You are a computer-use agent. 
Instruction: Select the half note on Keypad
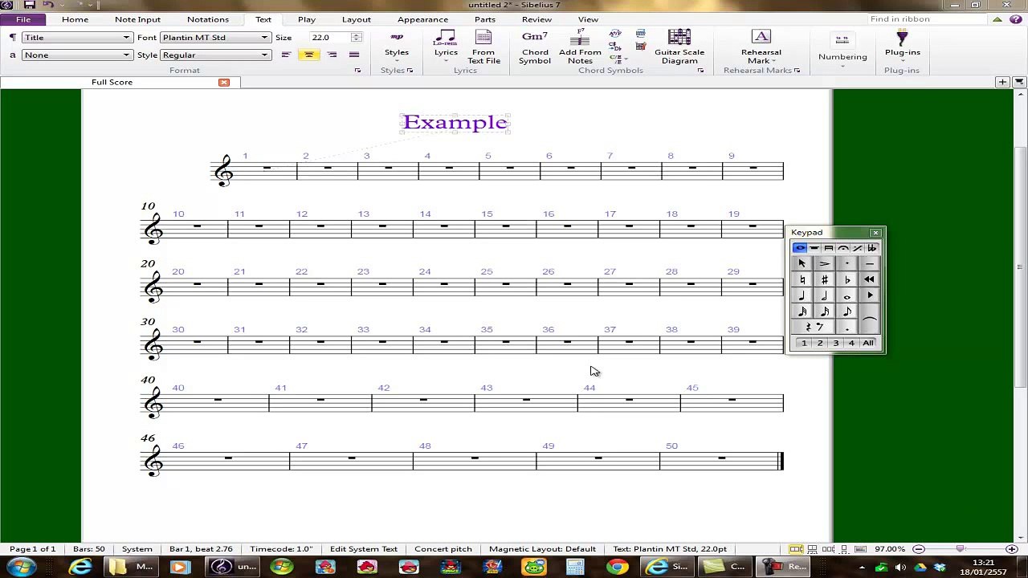[x=824, y=295]
